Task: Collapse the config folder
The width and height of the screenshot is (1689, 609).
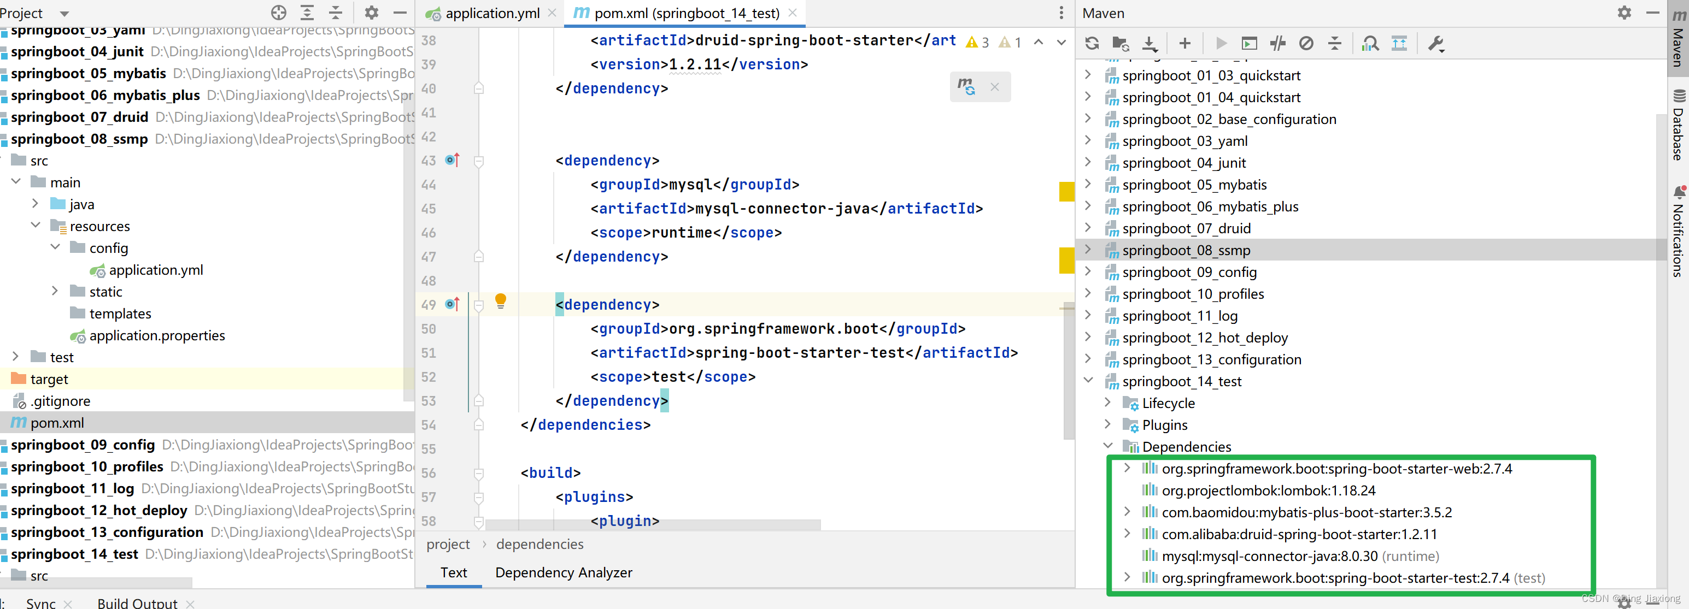Action: 56,247
